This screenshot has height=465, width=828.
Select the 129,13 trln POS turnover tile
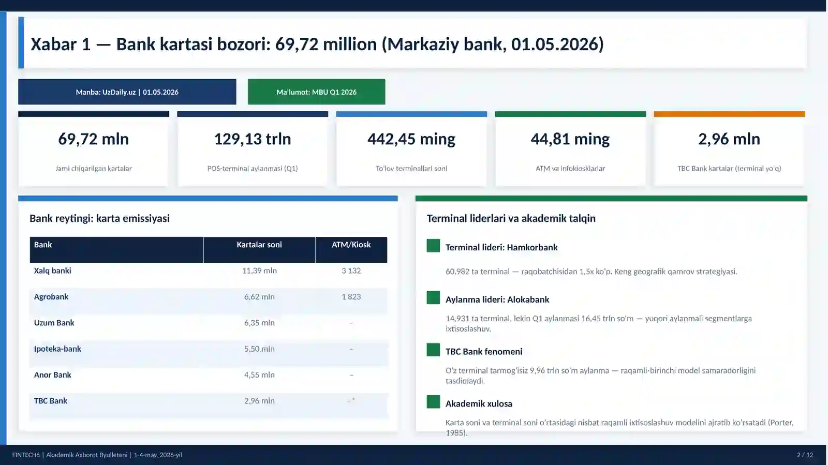pyautogui.click(x=253, y=149)
